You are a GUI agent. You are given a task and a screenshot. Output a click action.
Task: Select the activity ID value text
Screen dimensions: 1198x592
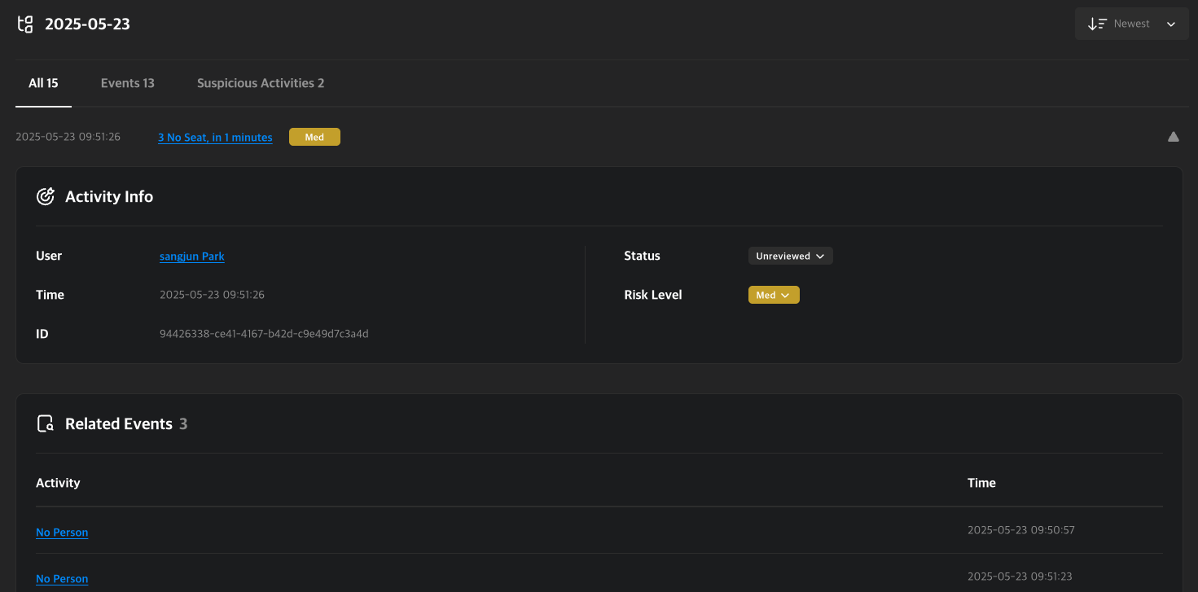264,333
